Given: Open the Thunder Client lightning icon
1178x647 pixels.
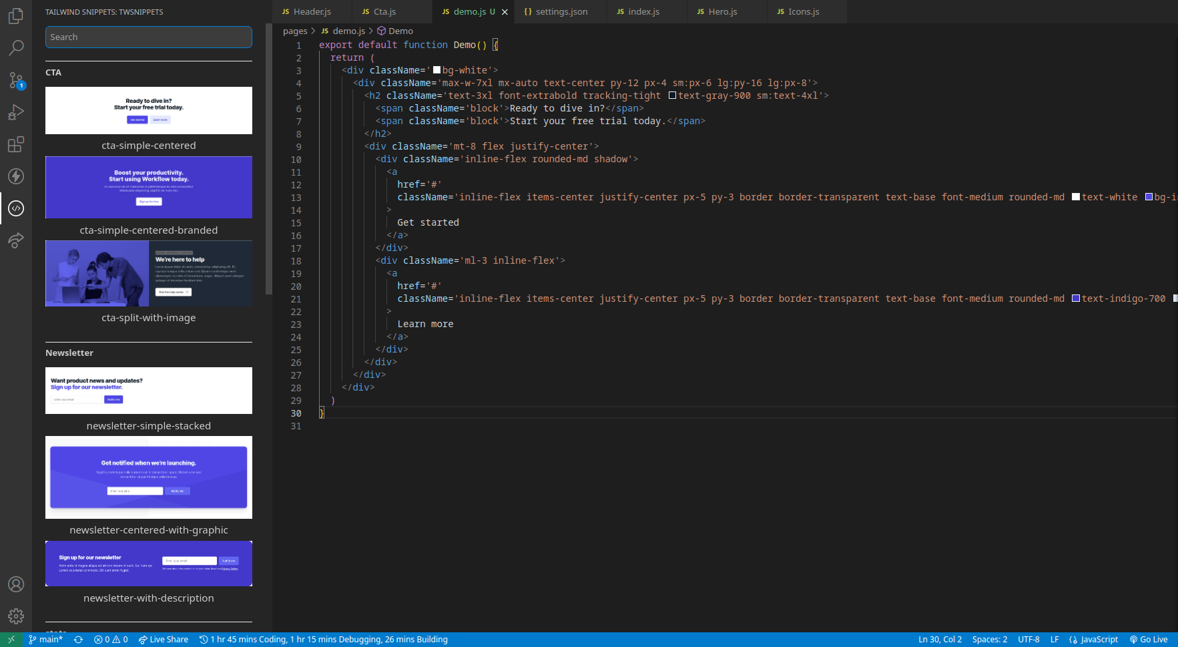Looking at the screenshot, I should [x=16, y=176].
